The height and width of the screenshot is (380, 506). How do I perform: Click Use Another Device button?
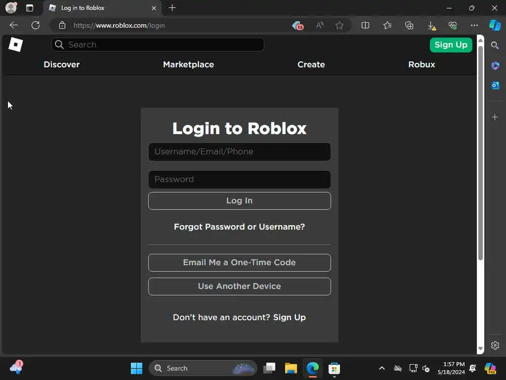(240, 286)
